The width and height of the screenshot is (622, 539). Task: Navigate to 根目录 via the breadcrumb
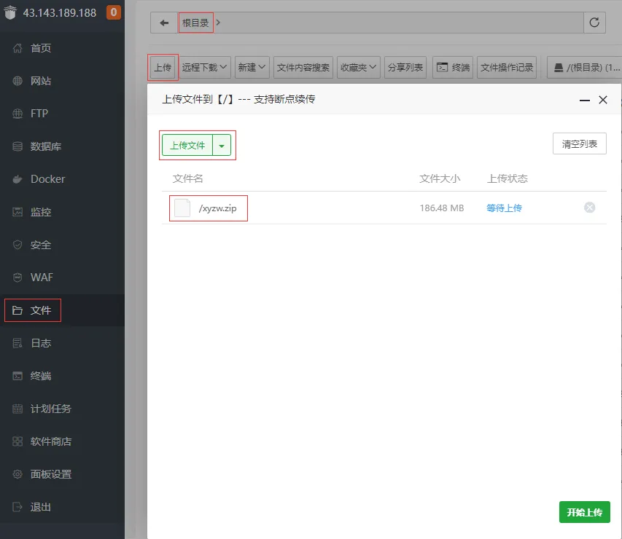[195, 23]
